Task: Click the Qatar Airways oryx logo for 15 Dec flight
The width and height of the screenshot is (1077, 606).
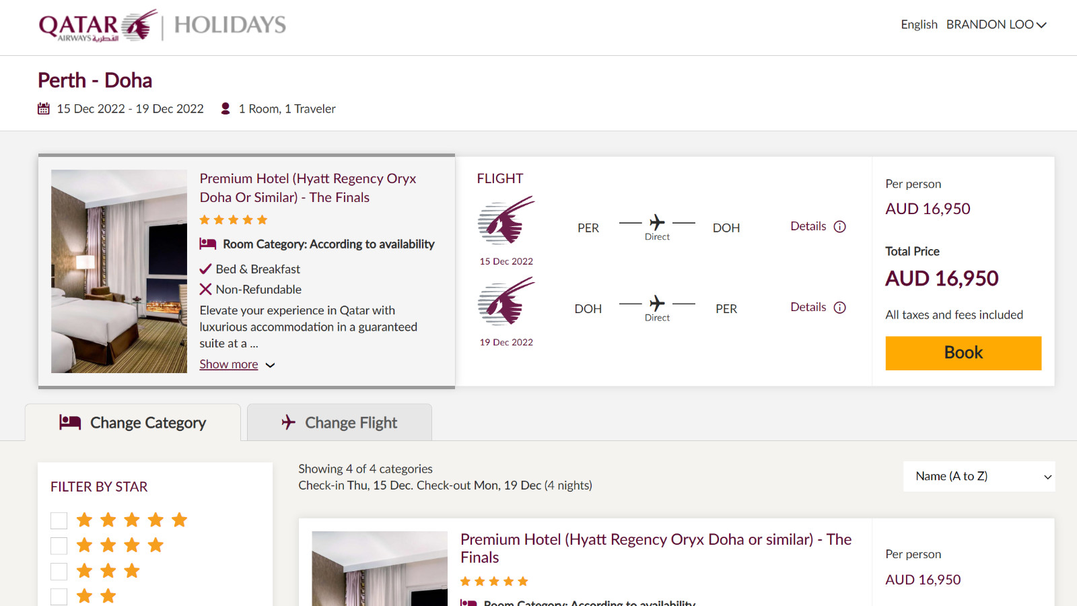Action: pyautogui.click(x=506, y=221)
